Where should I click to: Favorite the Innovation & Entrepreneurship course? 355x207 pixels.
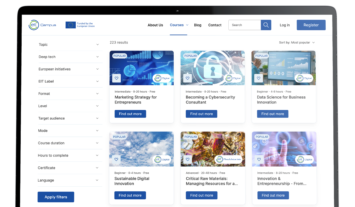click(x=259, y=159)
